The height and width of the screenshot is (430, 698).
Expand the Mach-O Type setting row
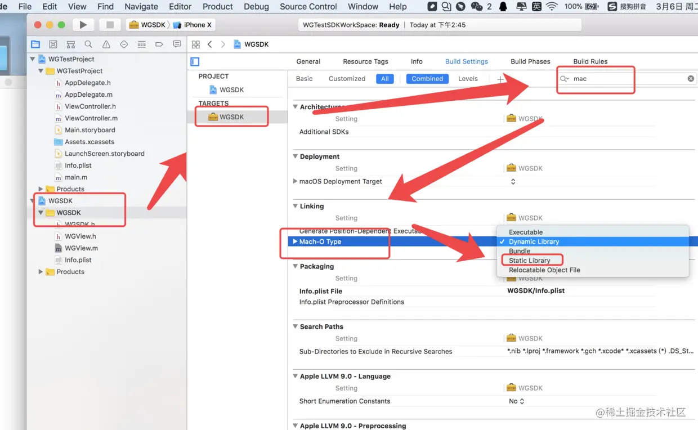295,241
